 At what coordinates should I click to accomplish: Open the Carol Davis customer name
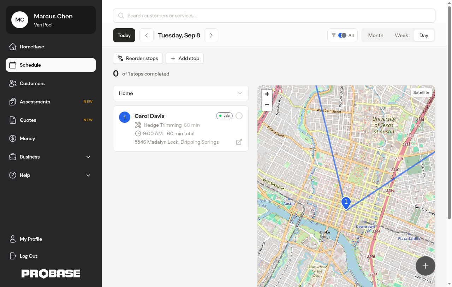[149, 116]
